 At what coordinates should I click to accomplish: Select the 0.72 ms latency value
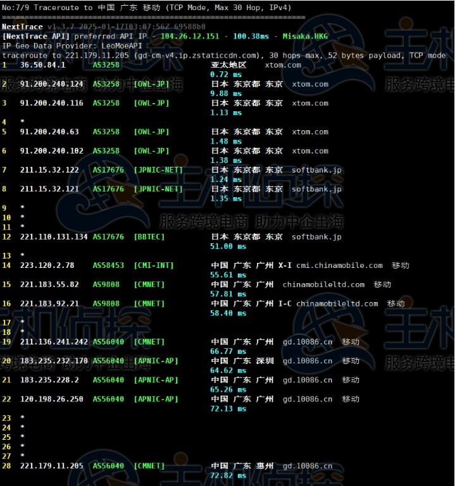226,75
